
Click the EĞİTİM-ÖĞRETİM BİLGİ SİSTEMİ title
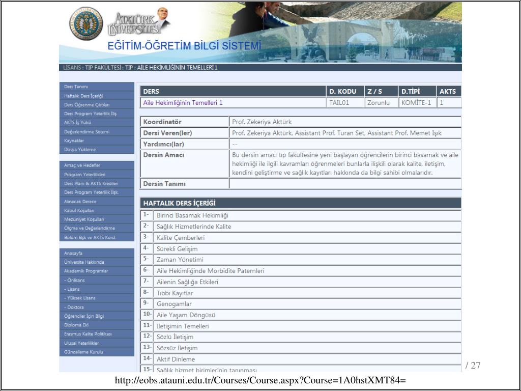[184, 46]
